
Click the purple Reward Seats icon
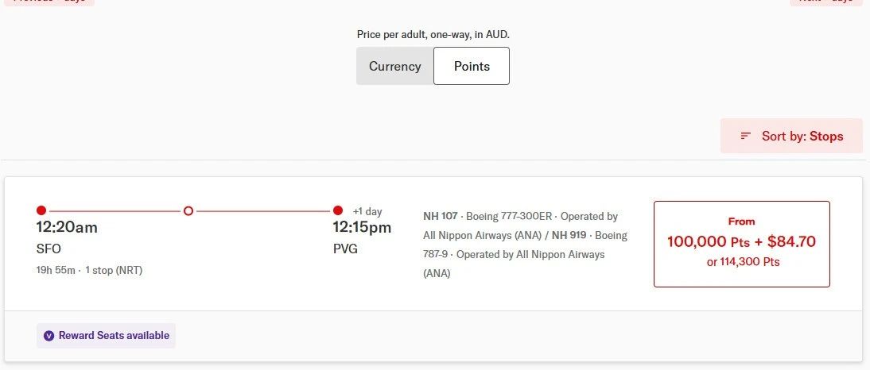pyautogui.click(x=49, y=336)
